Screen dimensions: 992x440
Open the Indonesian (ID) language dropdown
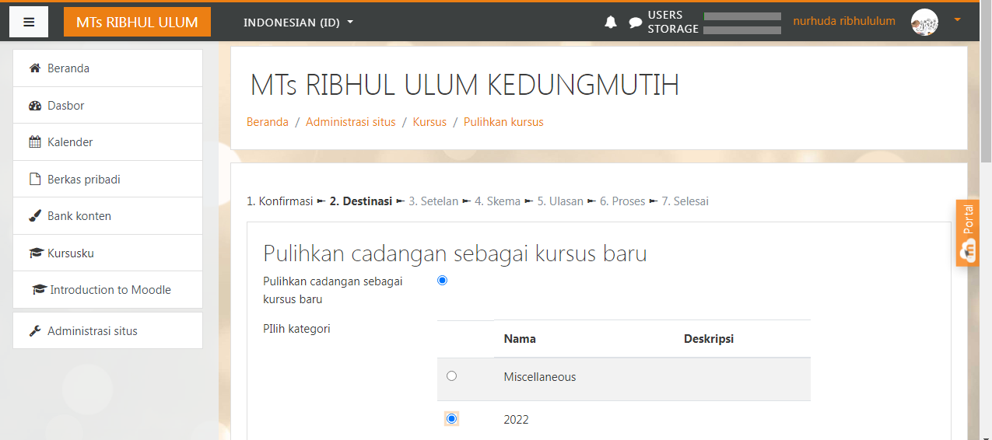[x=298, y=23]
